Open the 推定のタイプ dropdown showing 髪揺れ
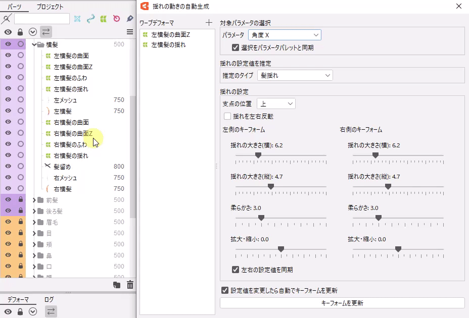Screen dimensions: 469x318 tap(295, 75)
